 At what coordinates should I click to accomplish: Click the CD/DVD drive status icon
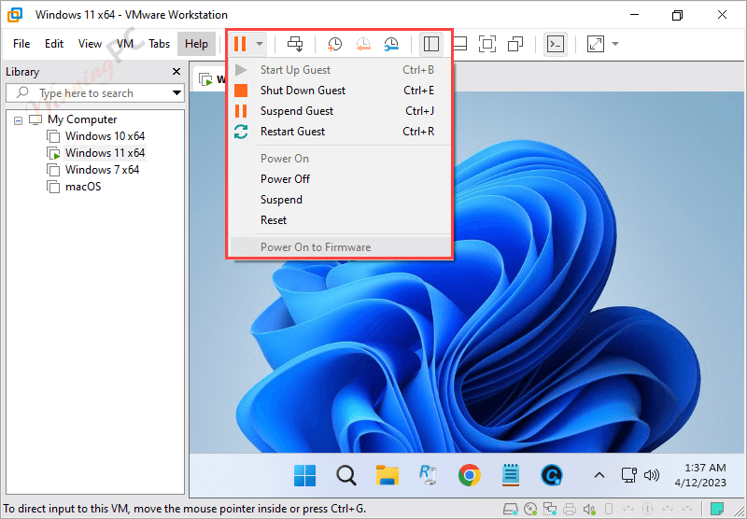(530, 510)
